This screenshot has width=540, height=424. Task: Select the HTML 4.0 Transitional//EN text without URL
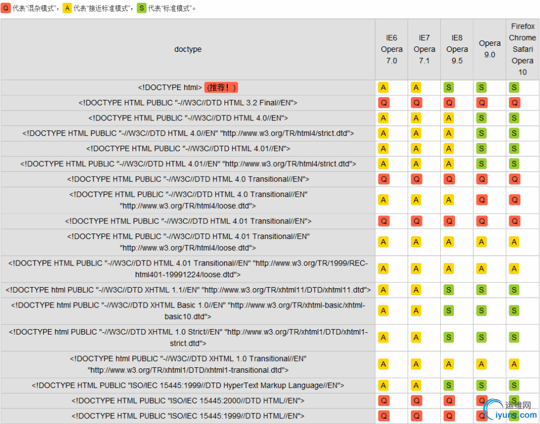(188, 179)
